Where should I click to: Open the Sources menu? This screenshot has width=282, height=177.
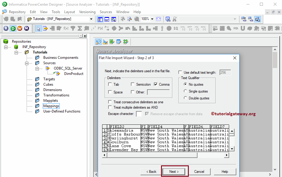(x=106, y=12)
